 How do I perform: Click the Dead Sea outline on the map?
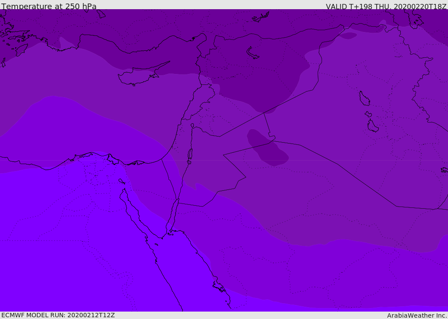[x=190, y=154]
